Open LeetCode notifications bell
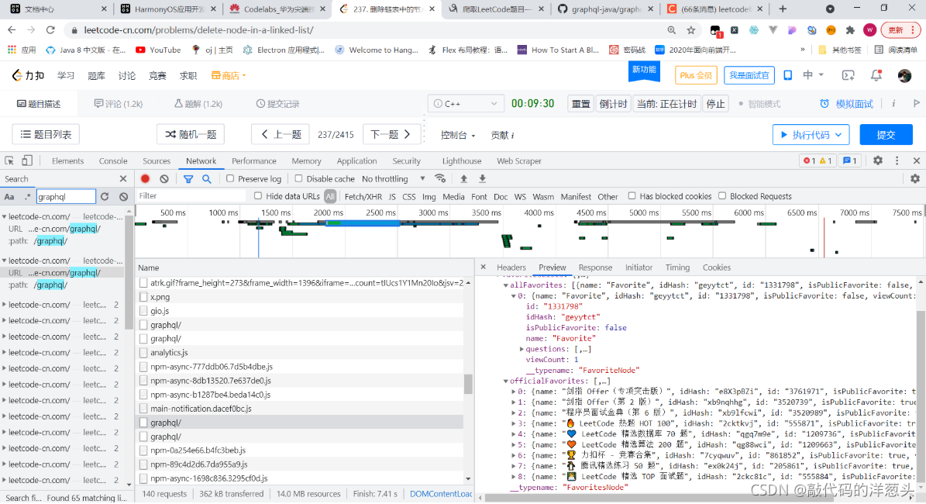The height and width of the screenshot is (504, 926). pyautogui.click(x=876, y=75)
